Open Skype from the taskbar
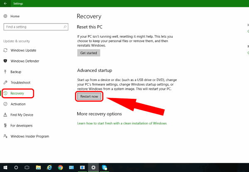This screenshot has height=172, width=249. pos(105,167)
